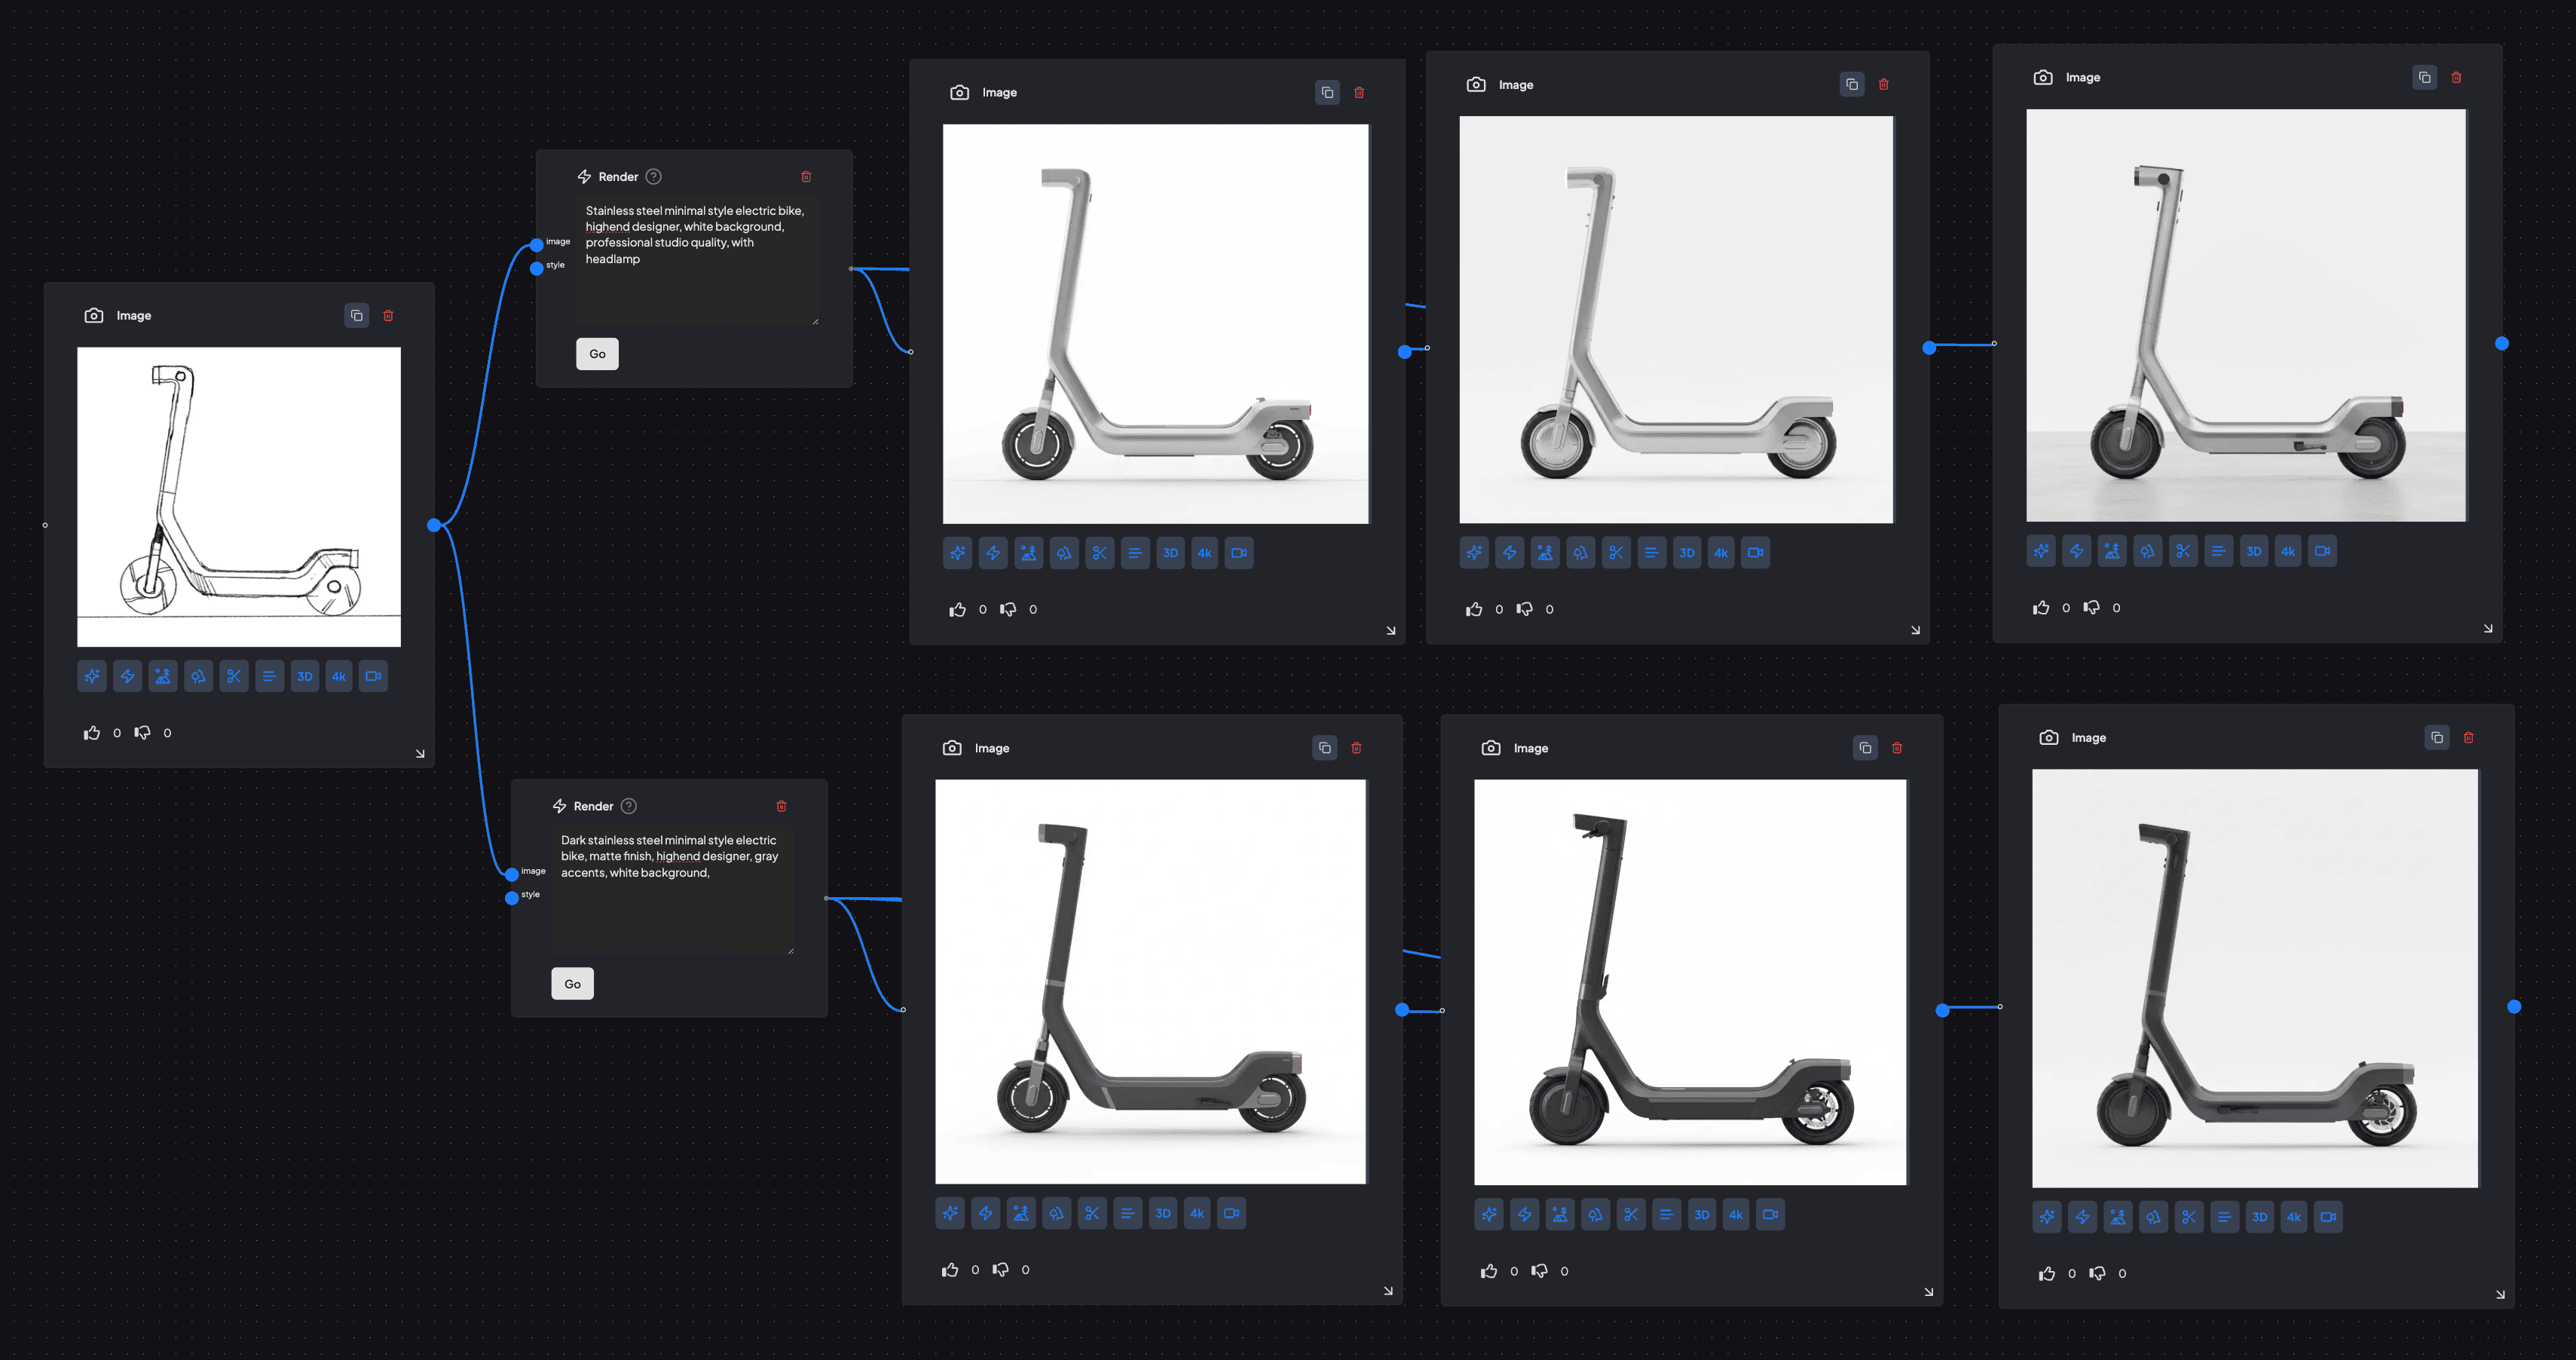Expand the top-right scooter node via diagonal arrow
The width and height of the screenshot is (2576, 1360).
(x=2488, y=628)
